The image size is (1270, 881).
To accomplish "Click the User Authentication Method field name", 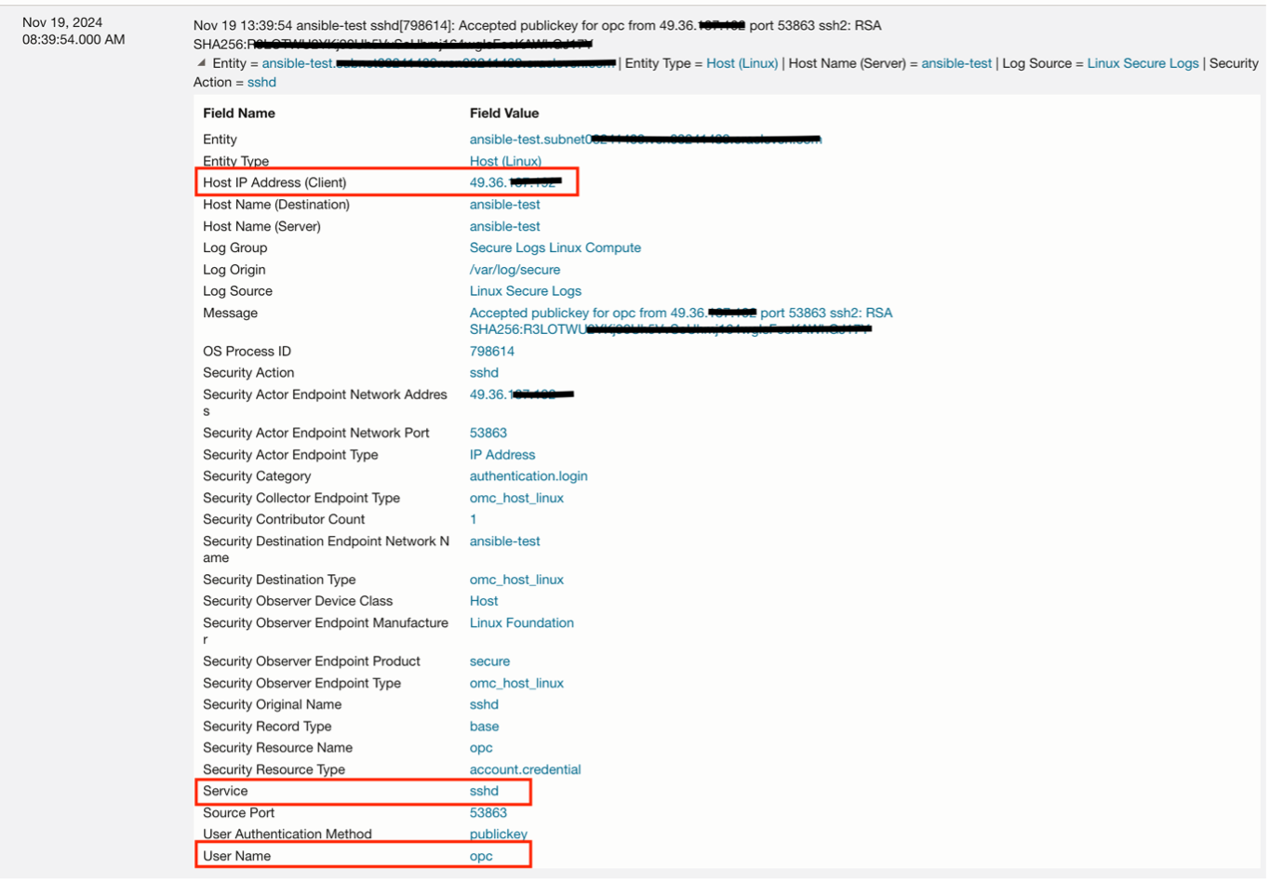I will tap(287, 834).
